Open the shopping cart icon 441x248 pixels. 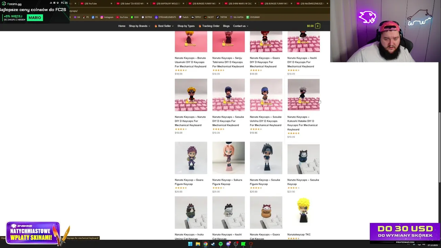[x=318, y=26]
